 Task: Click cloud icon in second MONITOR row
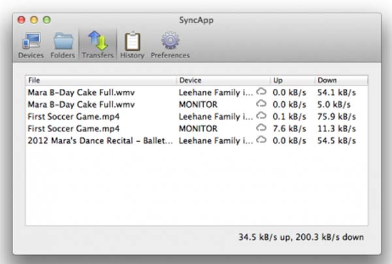point(261,128)
